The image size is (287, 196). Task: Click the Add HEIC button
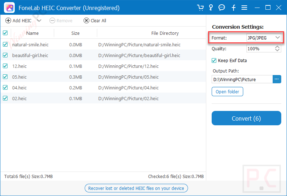click(x=19, y=20)
